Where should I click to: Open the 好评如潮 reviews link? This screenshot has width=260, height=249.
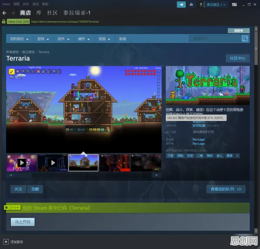point(199,126)
